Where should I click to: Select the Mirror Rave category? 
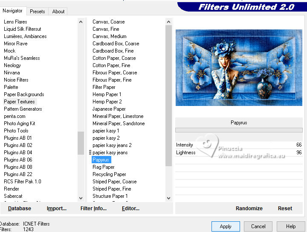16,44
